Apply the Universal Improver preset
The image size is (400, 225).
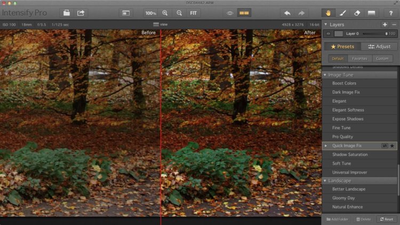[359, 172]
